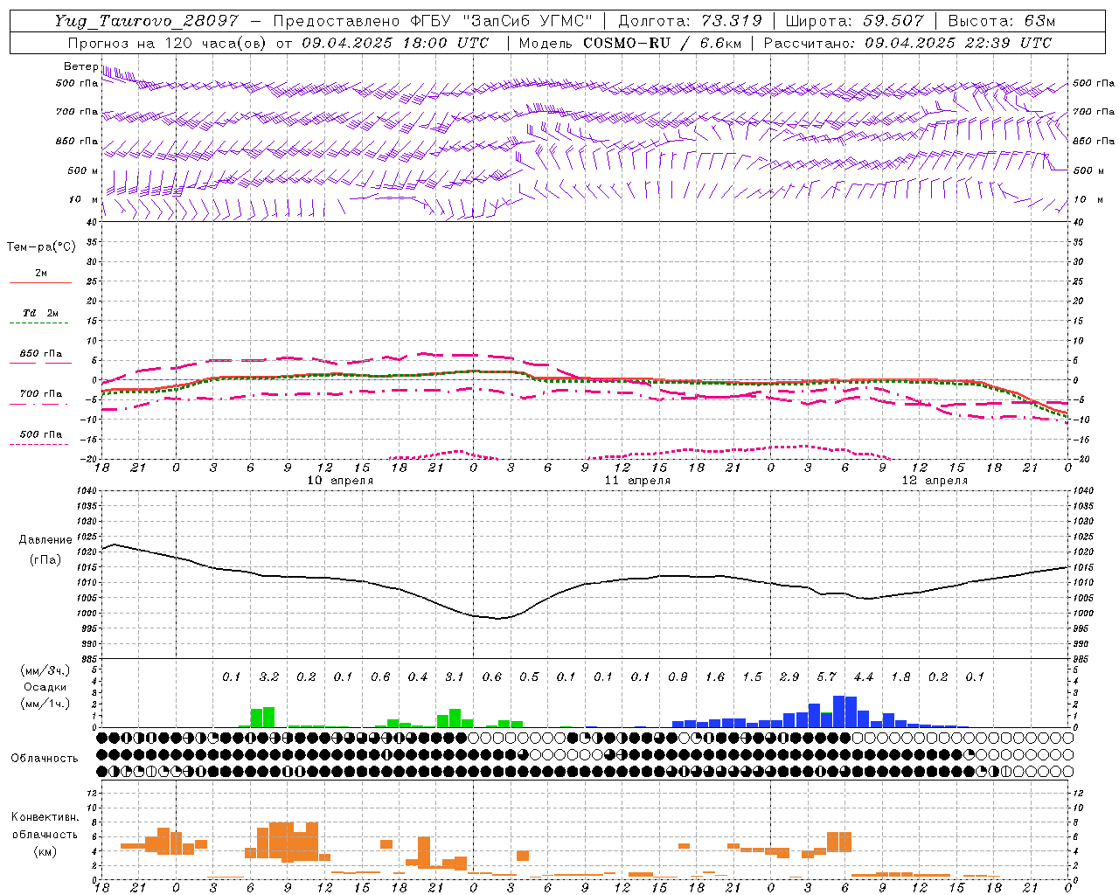Click 'Рассчитано: 09.04.2025 22:39 UTC' timestamp
Viewport: 1119px width, 895px height.
click(907, 43)
